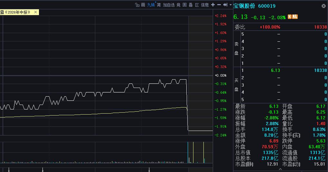Click the 固 toolbar button
This screenshot has height=172, width=328.
tap(184, 5)
